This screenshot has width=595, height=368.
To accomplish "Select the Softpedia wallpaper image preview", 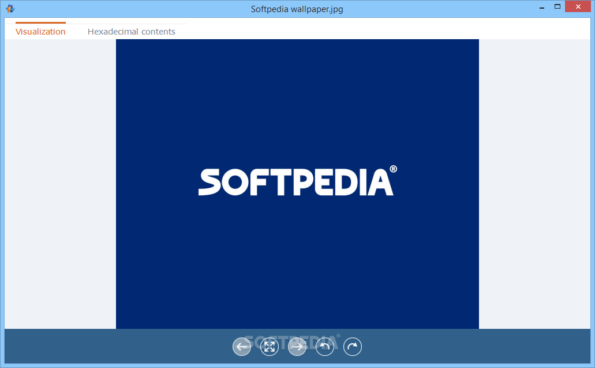I will pos(298,184).
